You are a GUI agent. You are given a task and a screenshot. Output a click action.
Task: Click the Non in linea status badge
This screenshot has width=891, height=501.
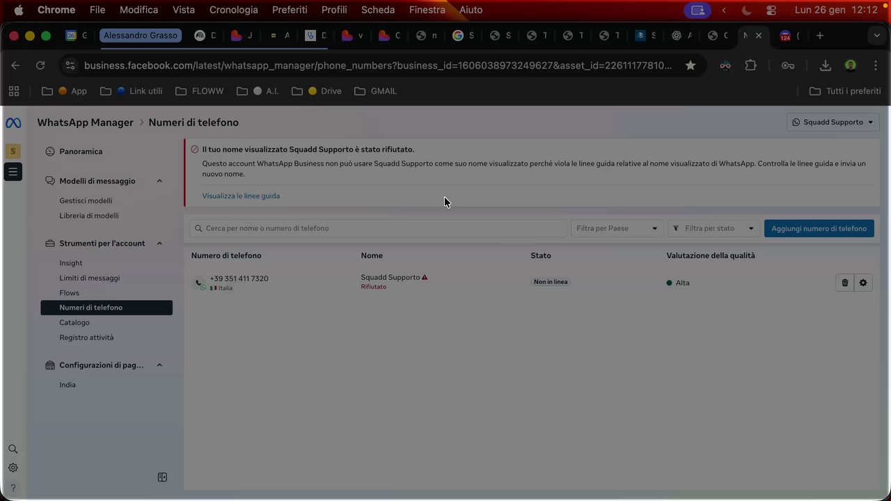pos(551,282)
